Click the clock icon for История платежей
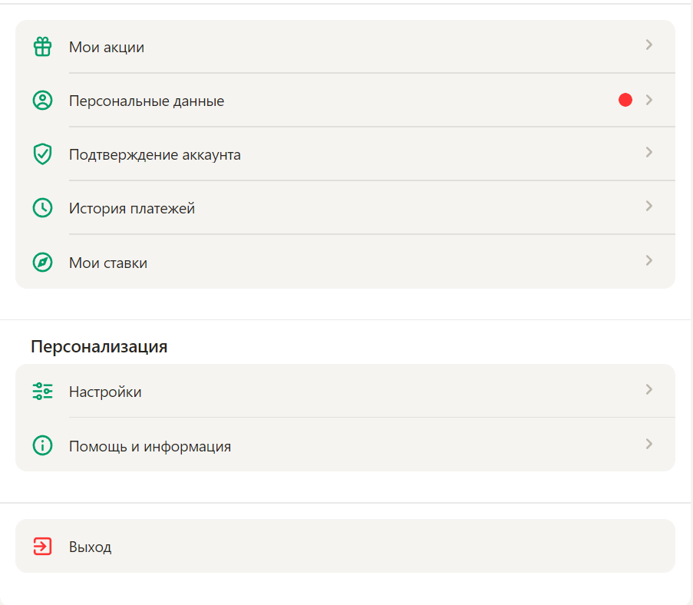 (x=42, y=208)
